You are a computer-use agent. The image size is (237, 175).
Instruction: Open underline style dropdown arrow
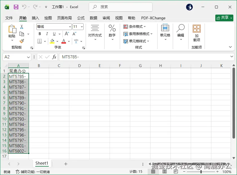pos(59,34)
